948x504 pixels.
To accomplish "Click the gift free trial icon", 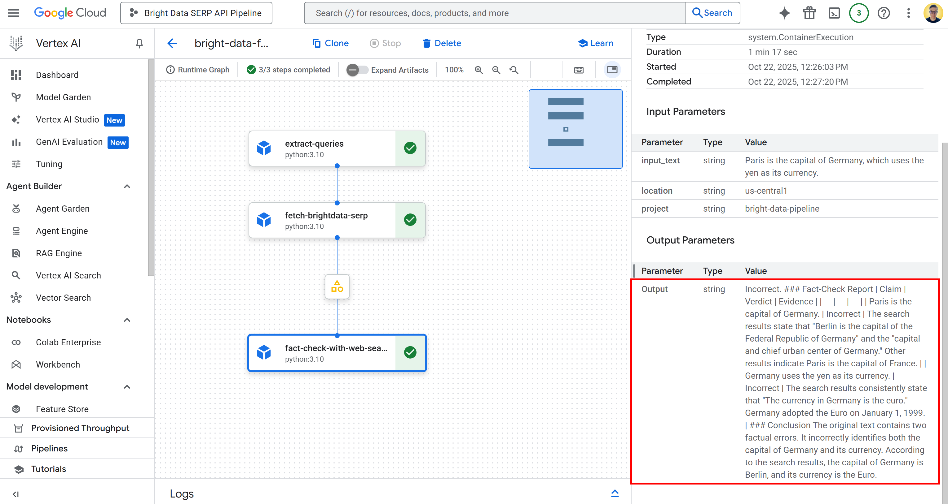I will 809,13.
